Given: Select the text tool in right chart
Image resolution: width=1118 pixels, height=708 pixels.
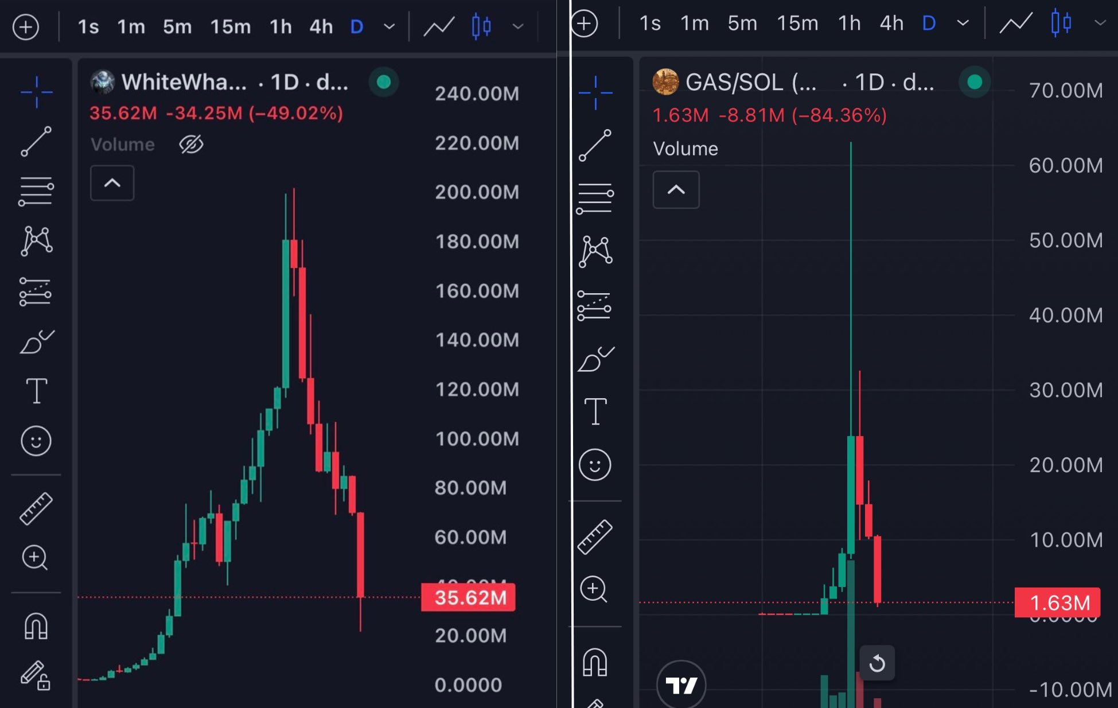Looking at the screenshot, I should click(595, 411).
